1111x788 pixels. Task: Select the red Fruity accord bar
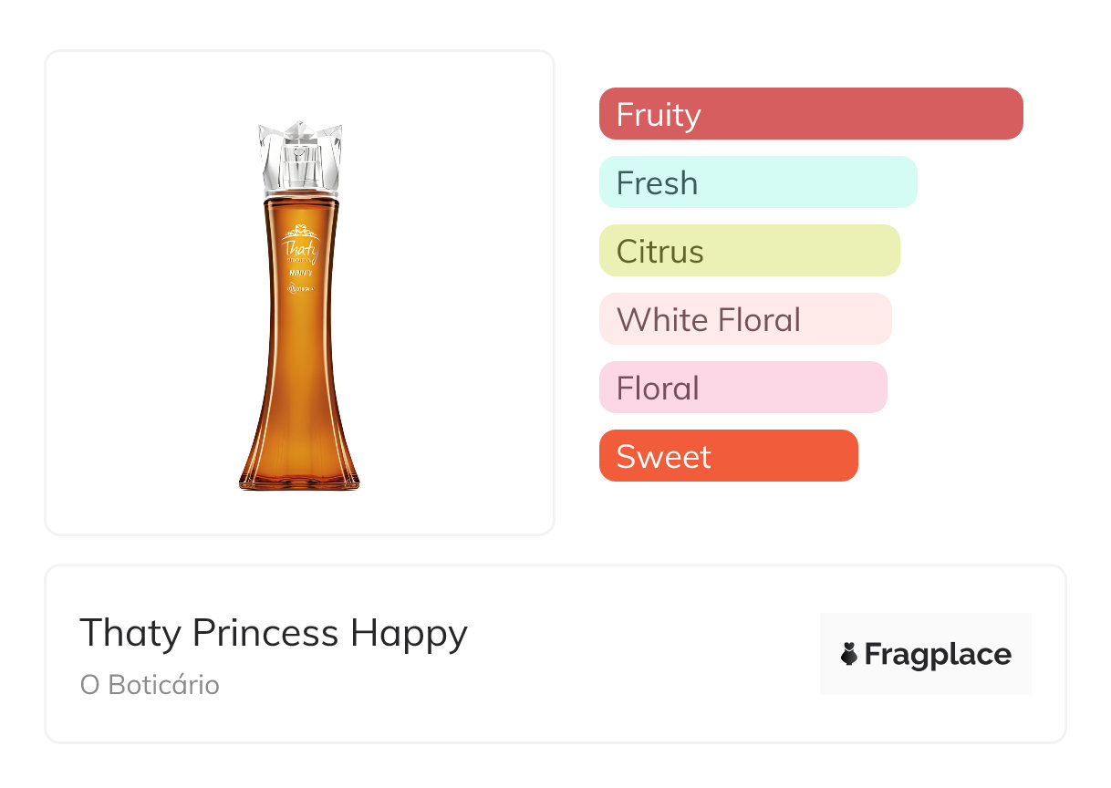click(x=810, y=114)
